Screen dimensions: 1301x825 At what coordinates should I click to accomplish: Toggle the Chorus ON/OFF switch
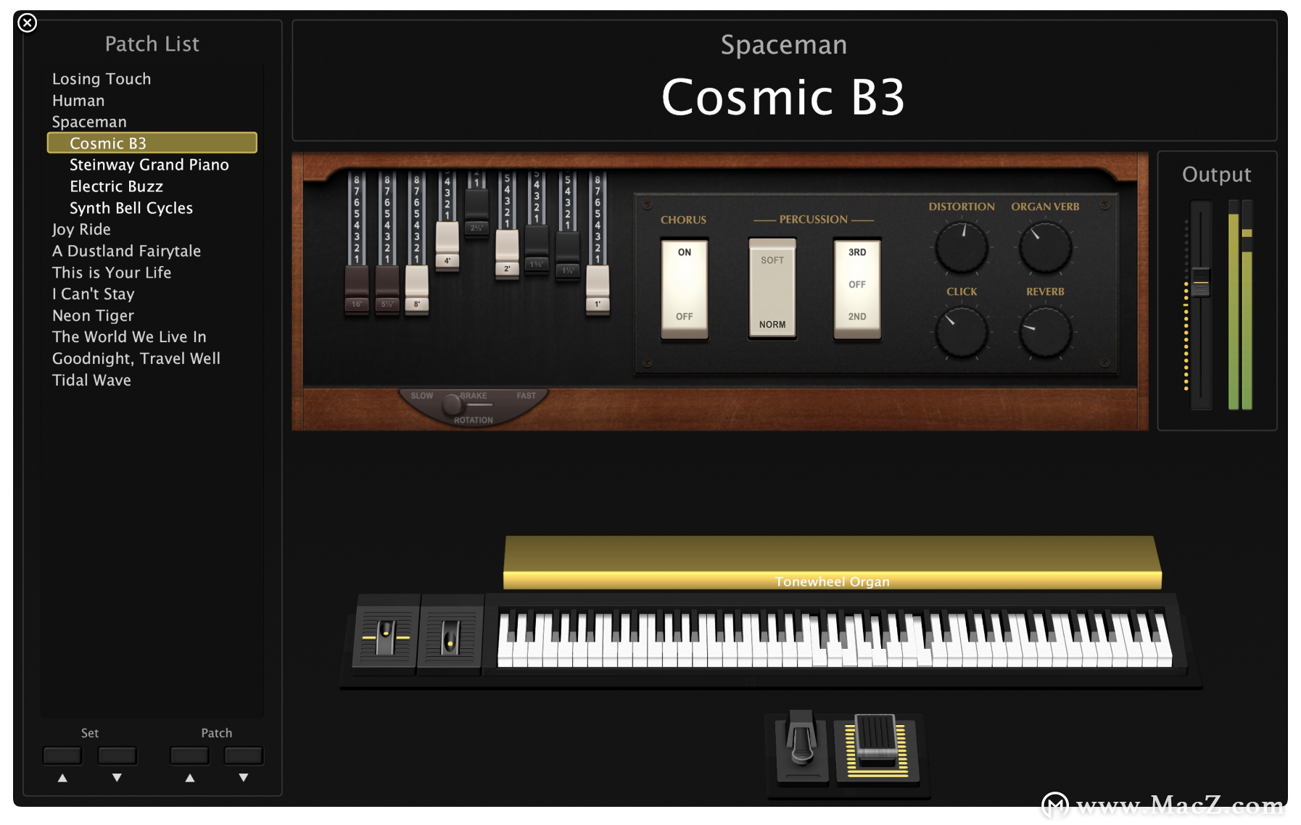coord(684,288)
